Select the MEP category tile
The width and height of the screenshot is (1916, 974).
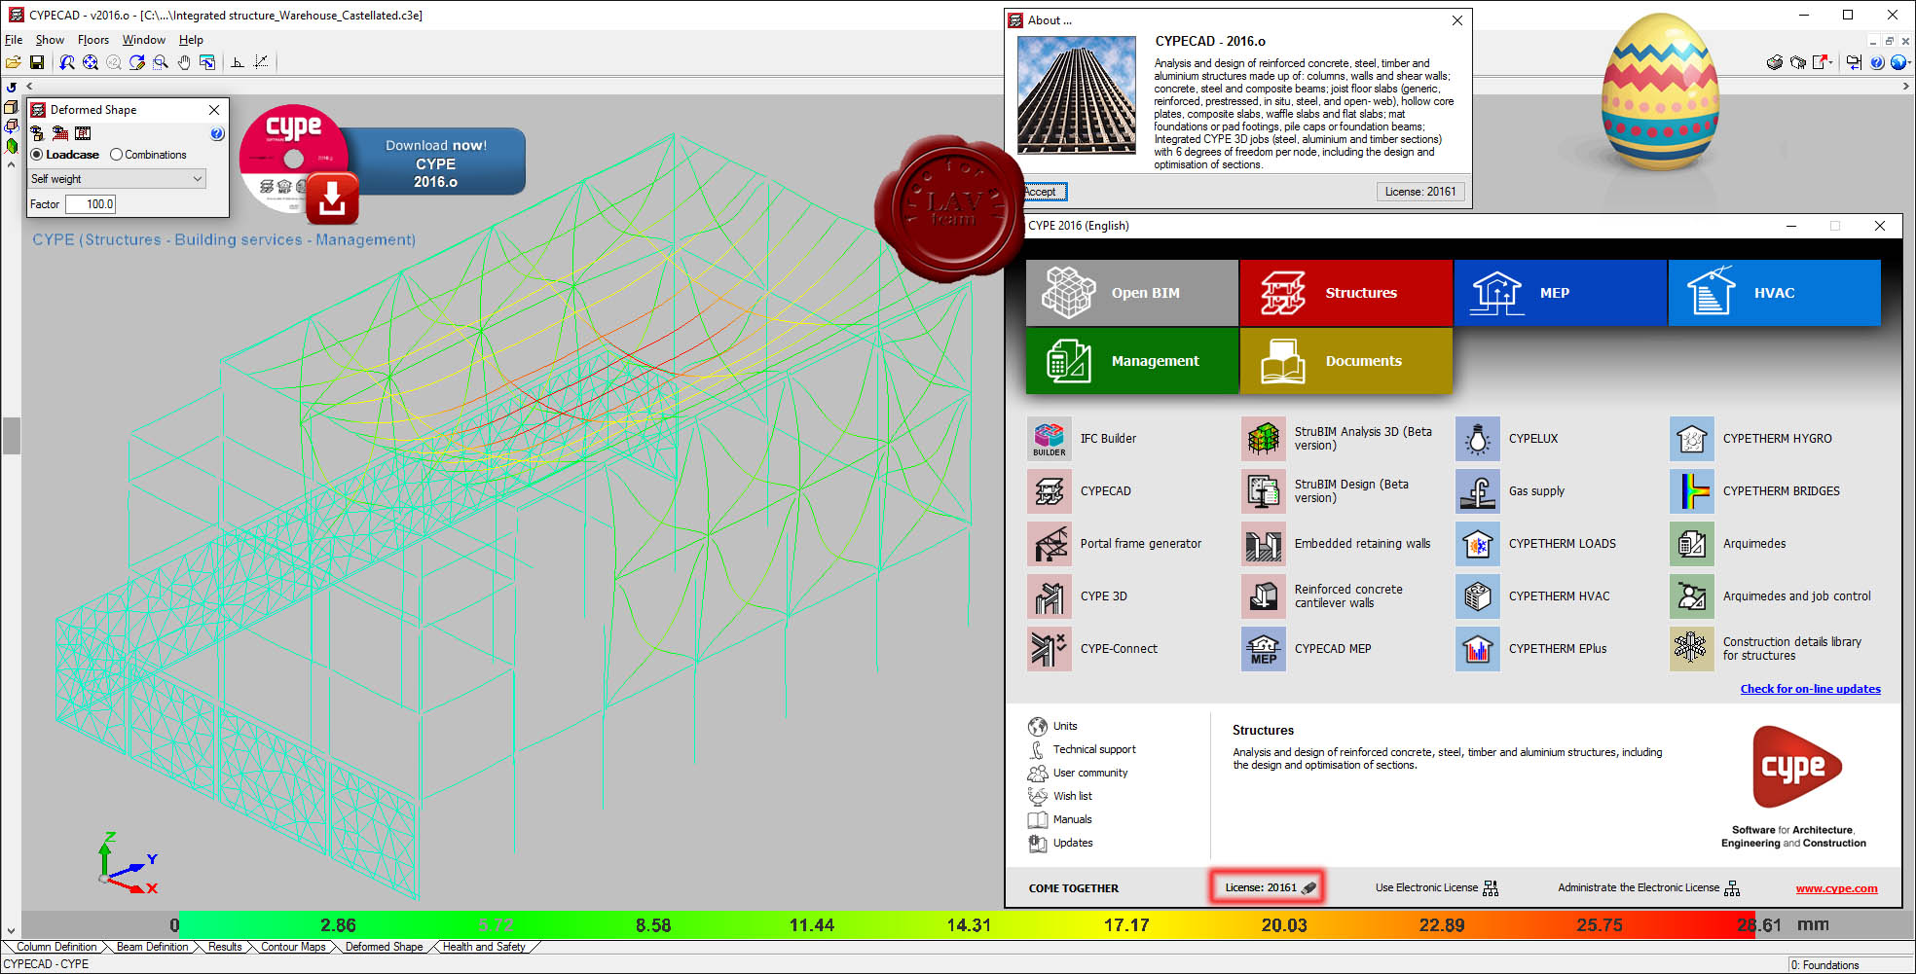point(1560,293)
